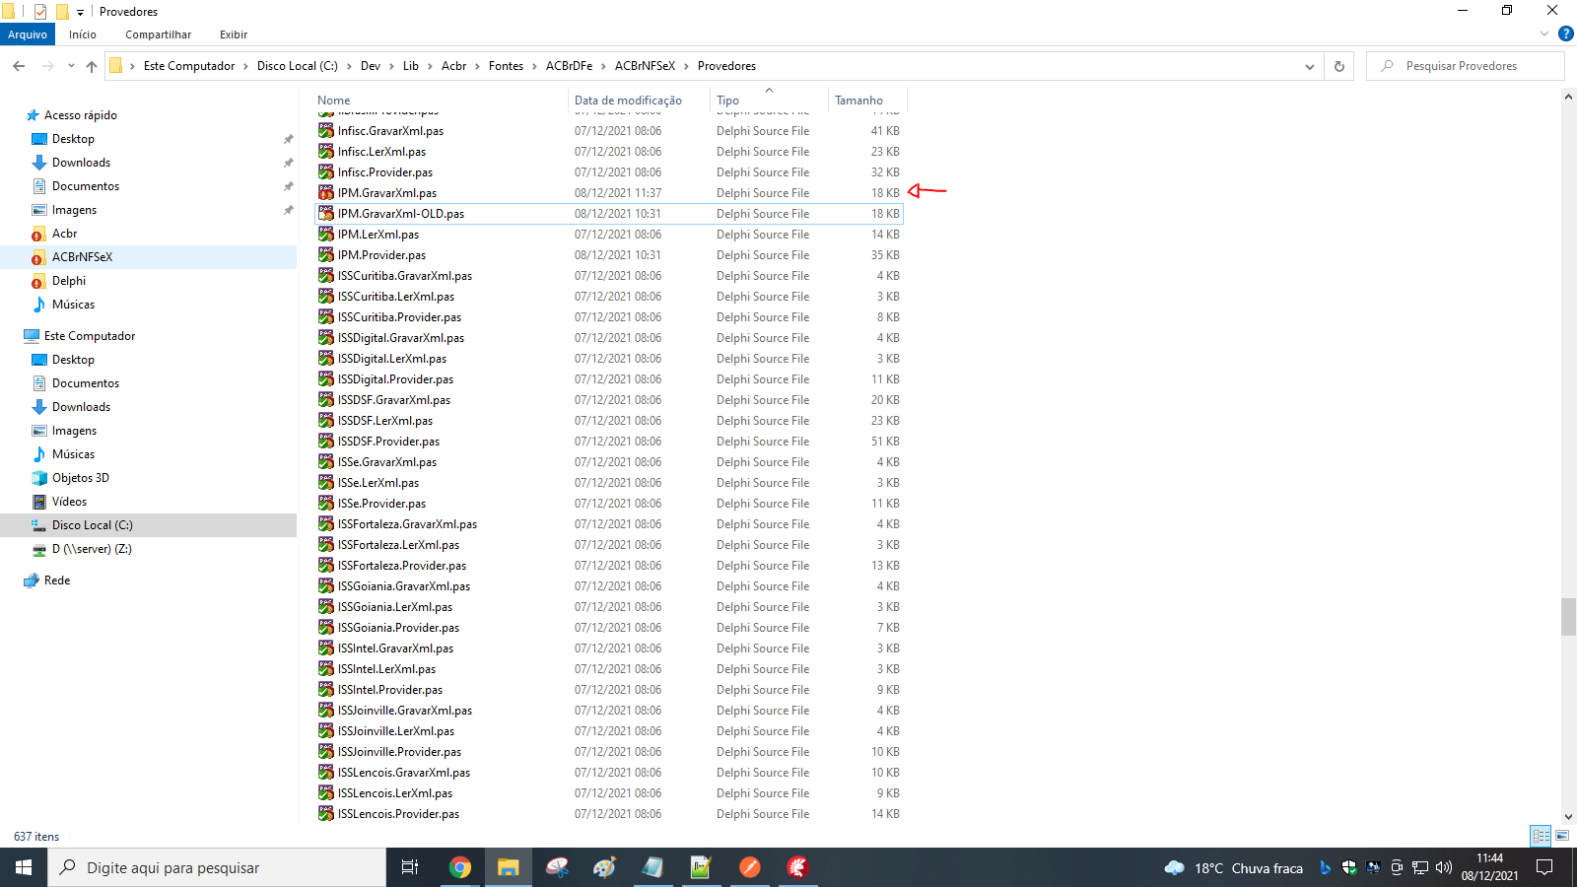Open the Delphi folder in quick access
1577x887 pixels.
68,281
